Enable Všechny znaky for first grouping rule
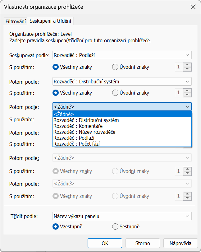The image size is (201, 252). click(x=56, y=67)
